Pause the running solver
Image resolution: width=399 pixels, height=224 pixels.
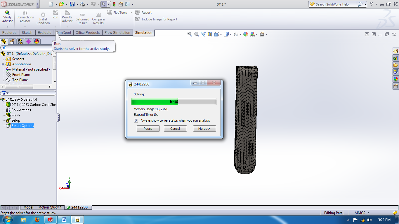click(148, 128)
